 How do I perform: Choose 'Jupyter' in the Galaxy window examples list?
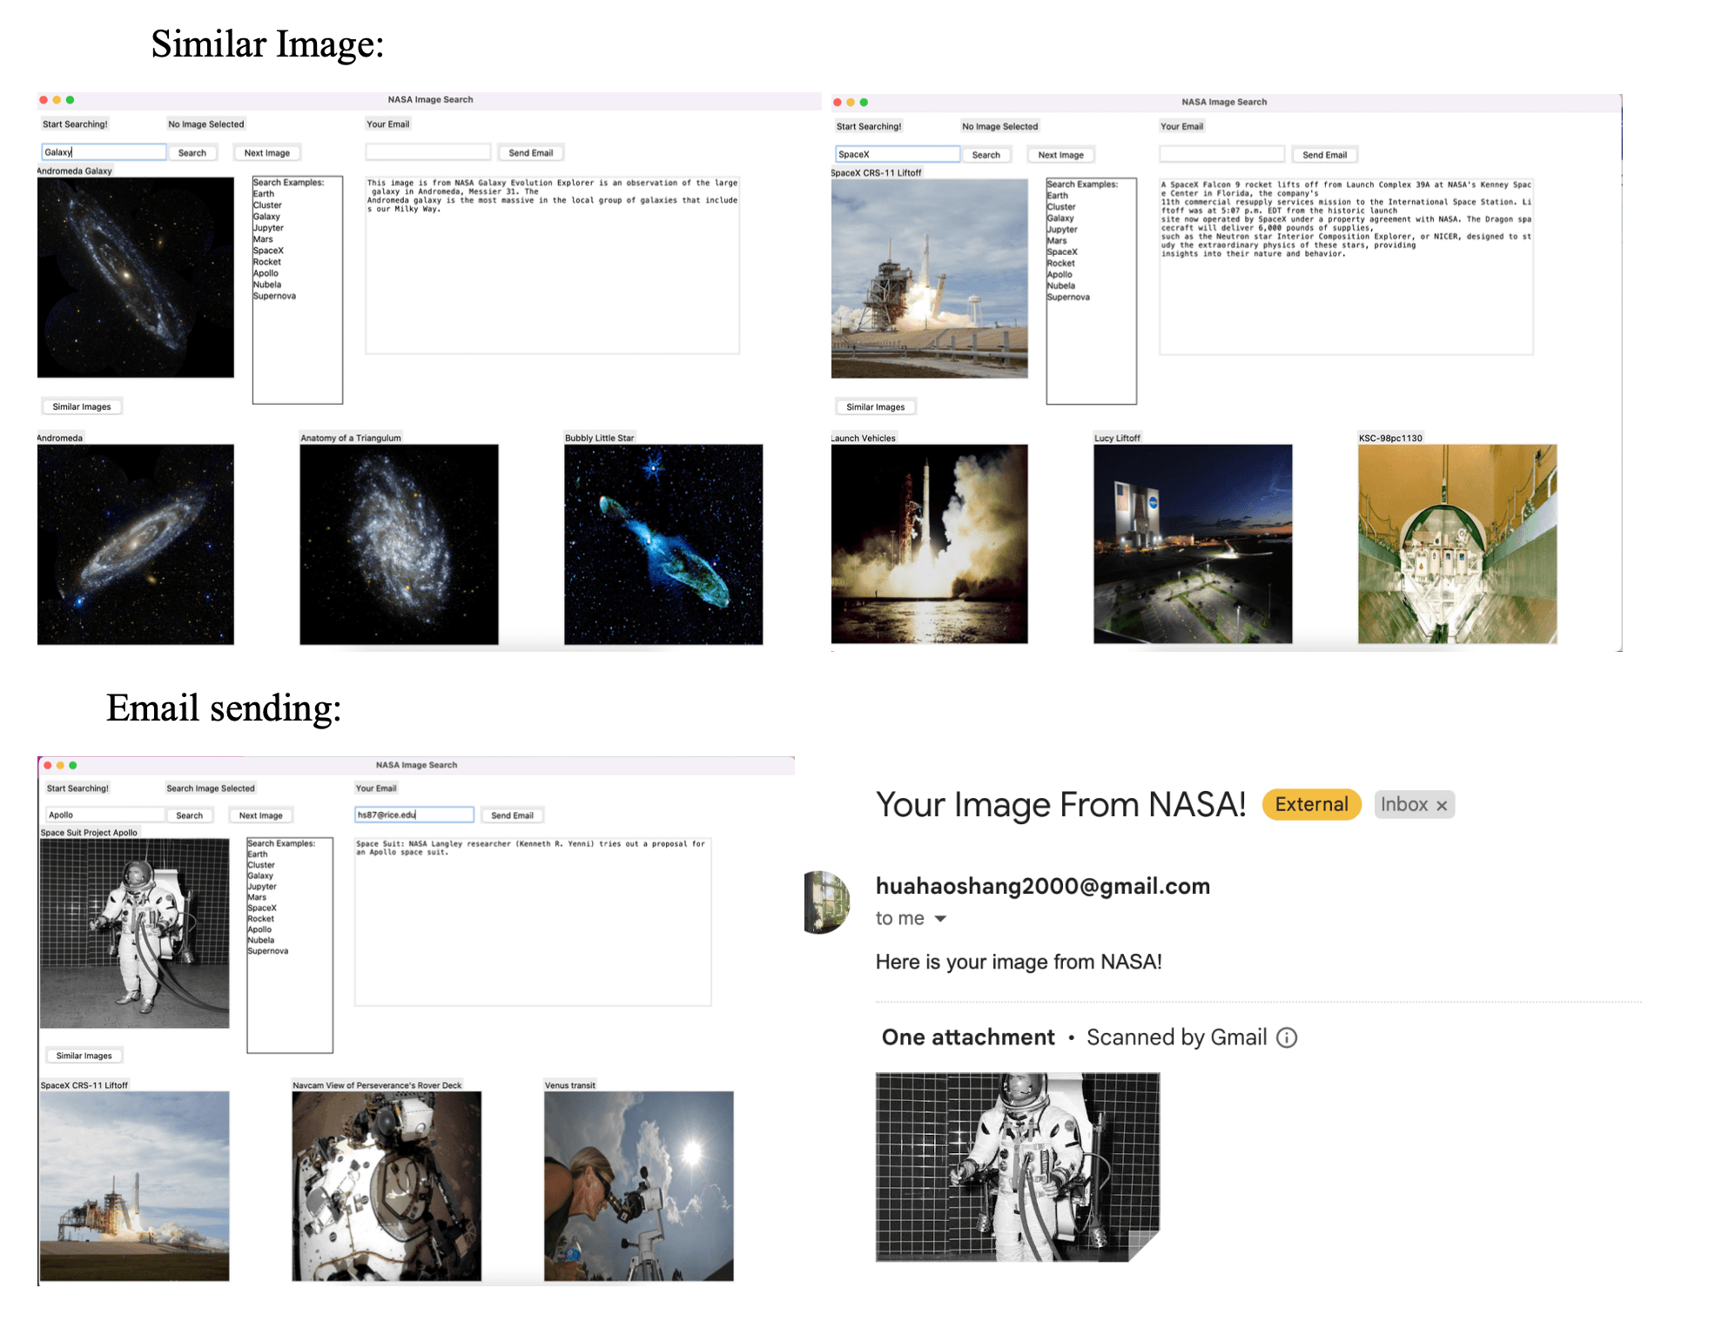(x=268, y=228)
